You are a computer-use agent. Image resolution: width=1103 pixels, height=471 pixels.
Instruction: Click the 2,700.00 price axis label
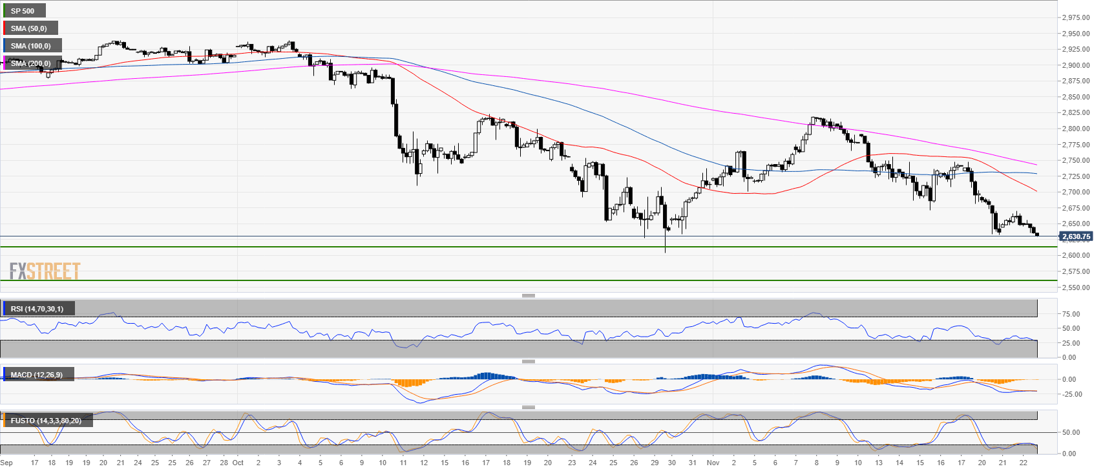point(1076,192)
